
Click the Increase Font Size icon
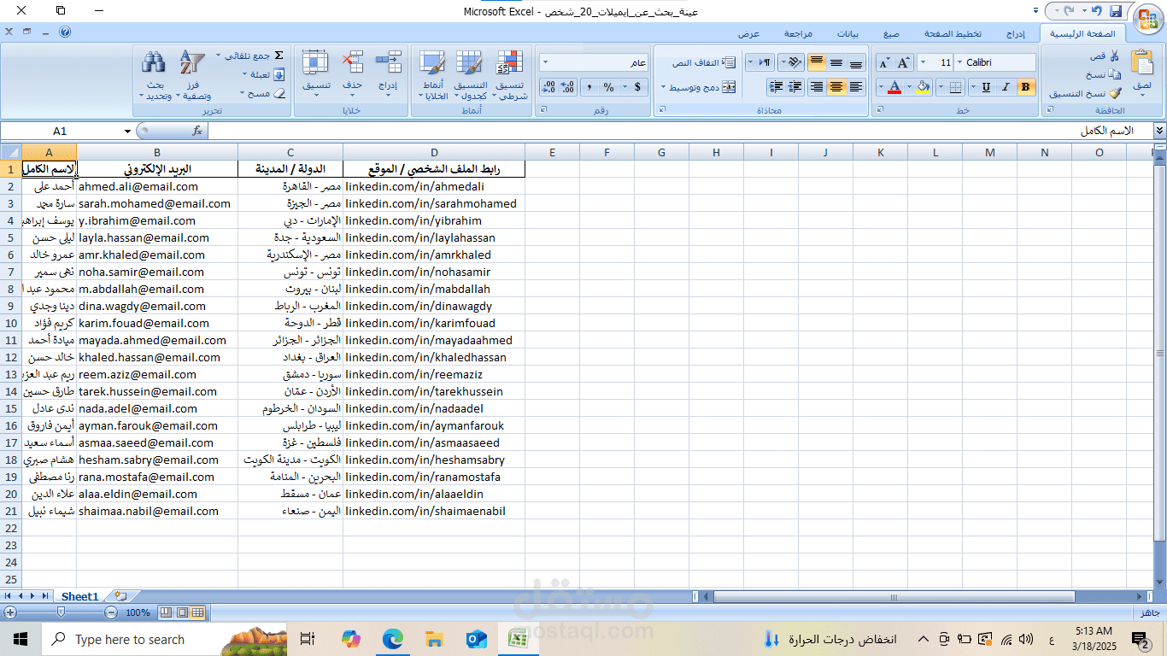coord(903,62)
